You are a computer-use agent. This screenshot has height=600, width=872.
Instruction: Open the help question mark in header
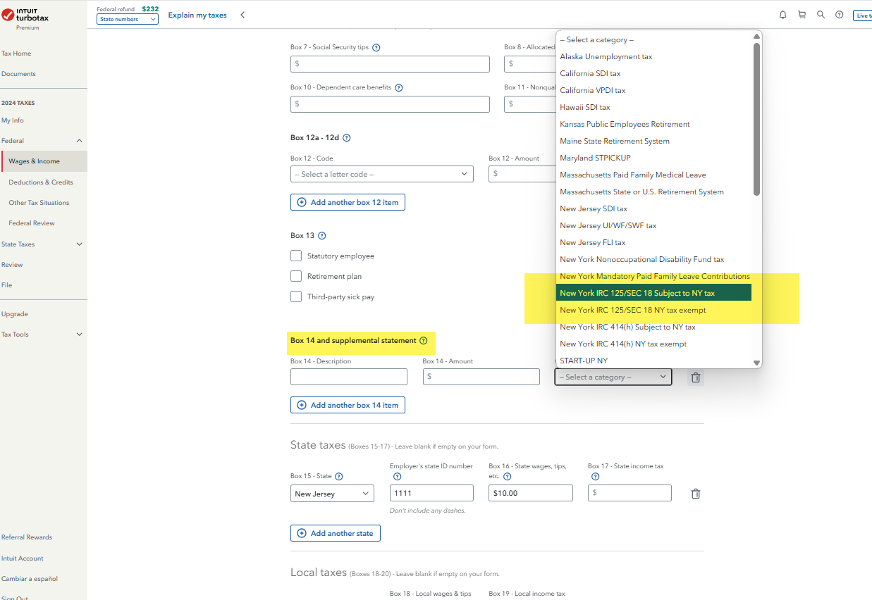(x=839, y=15)
